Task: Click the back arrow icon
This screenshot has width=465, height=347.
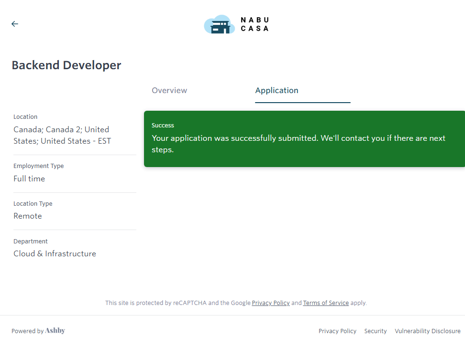Action: point(15,24)
